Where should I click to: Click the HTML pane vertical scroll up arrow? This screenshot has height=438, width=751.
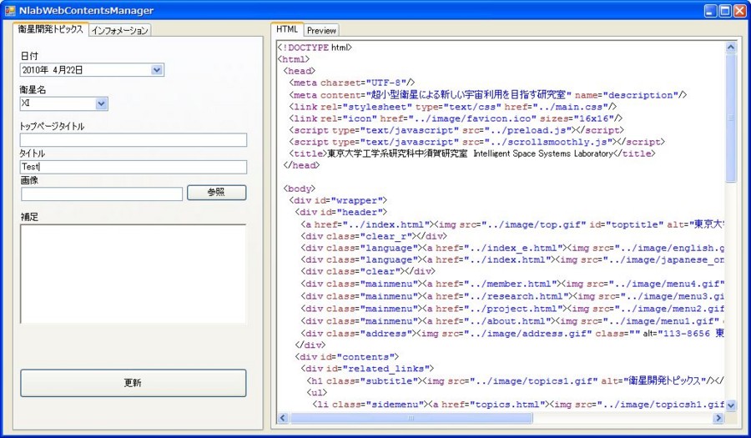tap(730, 47)
